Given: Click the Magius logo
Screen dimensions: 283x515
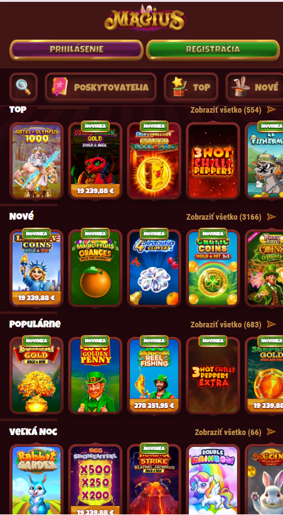Looking at the screenshot, I should 144,19.
